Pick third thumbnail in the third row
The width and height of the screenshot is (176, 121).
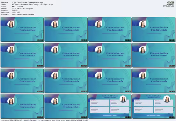click(110, 81)
